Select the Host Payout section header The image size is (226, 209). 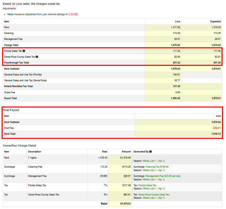[x=12, y=110]
